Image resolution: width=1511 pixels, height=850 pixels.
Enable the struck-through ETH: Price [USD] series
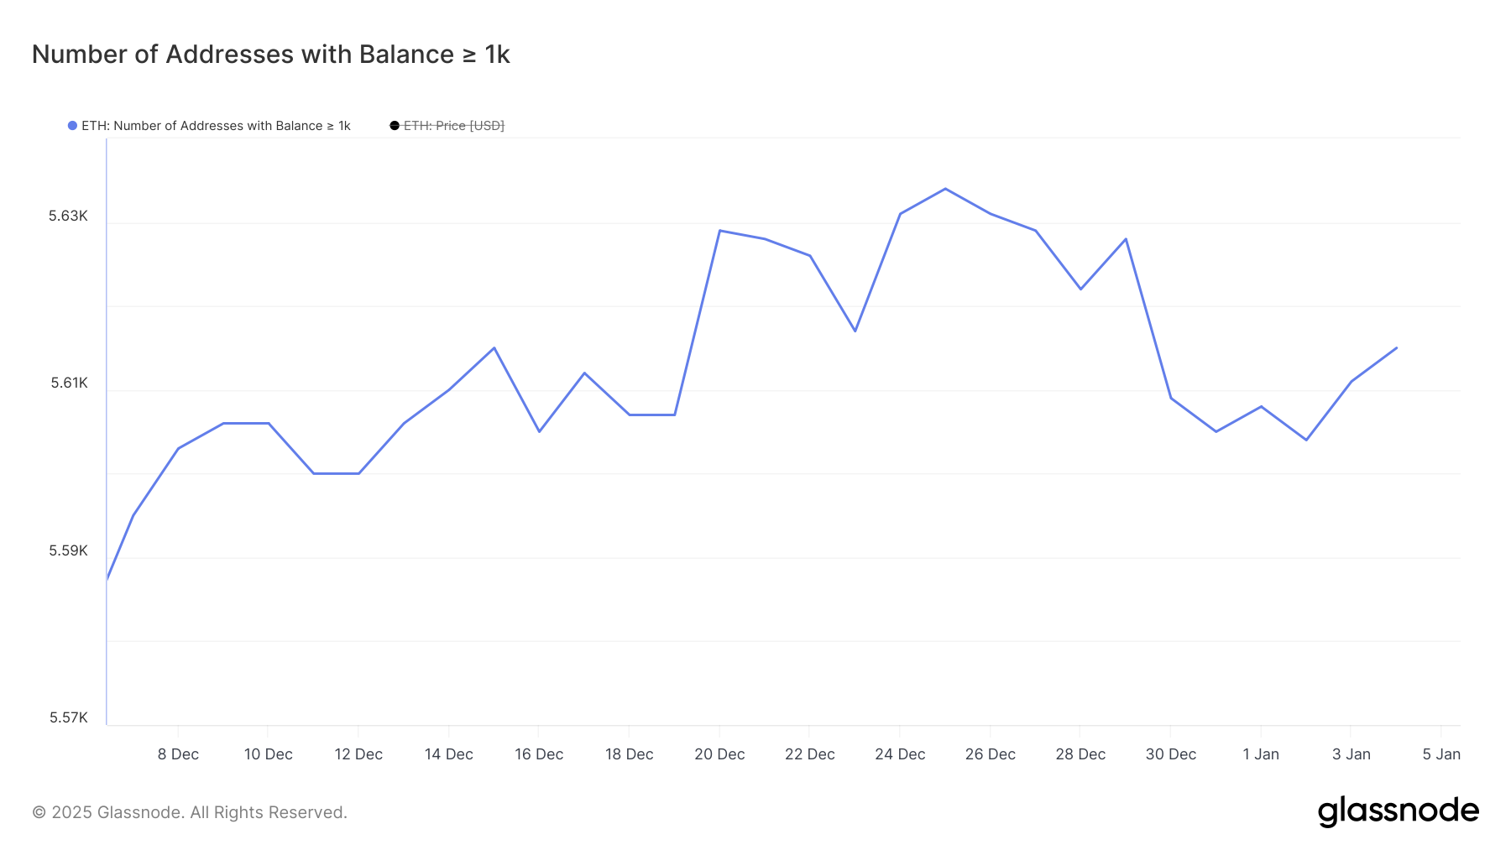(453, 126)
